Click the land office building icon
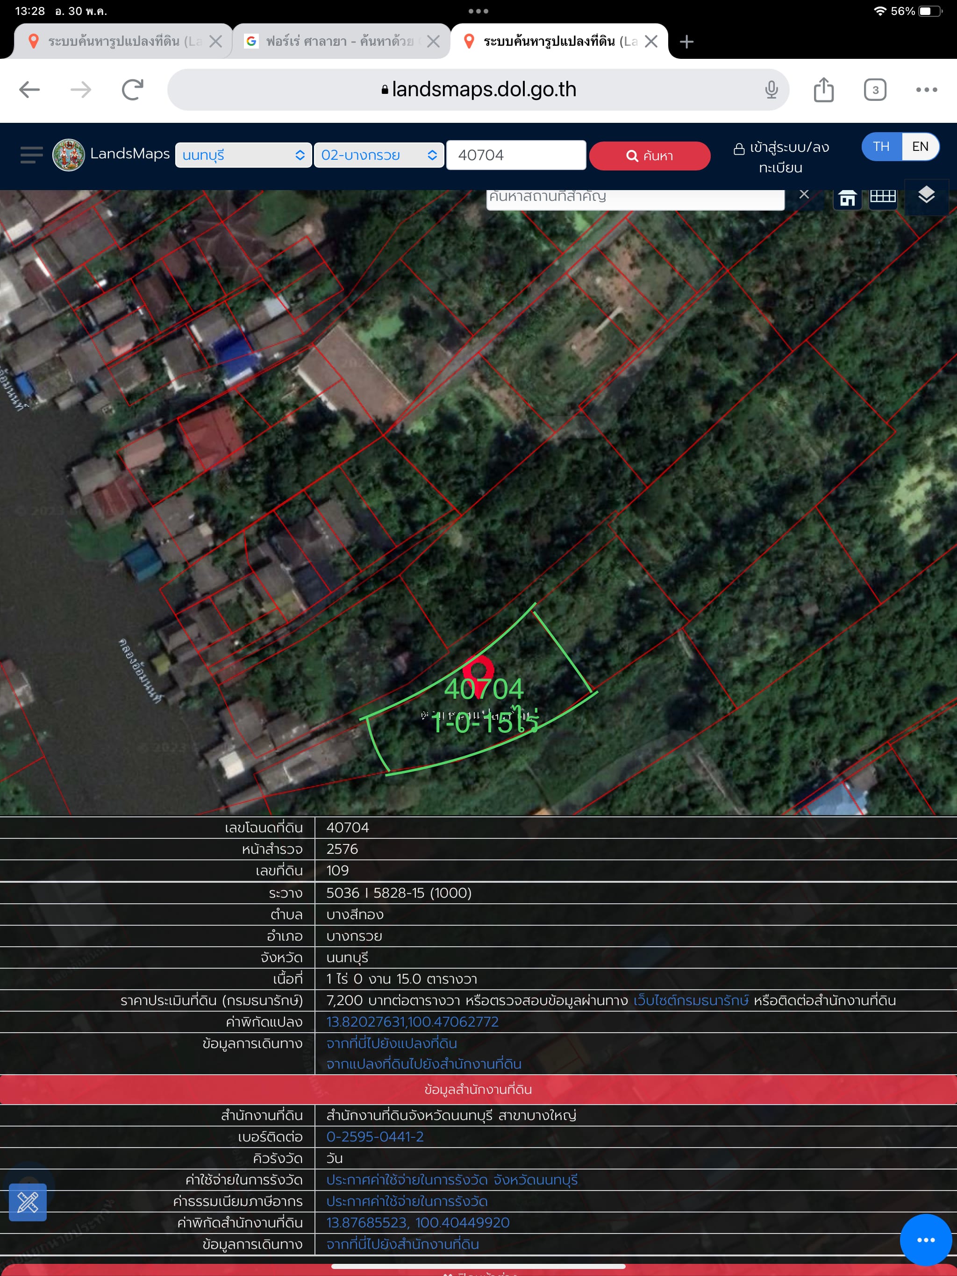957x1276 pixels. point(847,198)
